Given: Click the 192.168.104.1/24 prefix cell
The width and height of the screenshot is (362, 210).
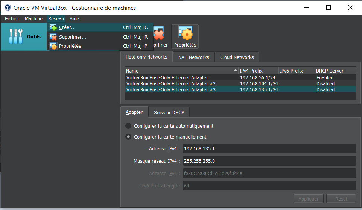Looking at the screenshot, I should pyautogui.click(x=259, y=83).
